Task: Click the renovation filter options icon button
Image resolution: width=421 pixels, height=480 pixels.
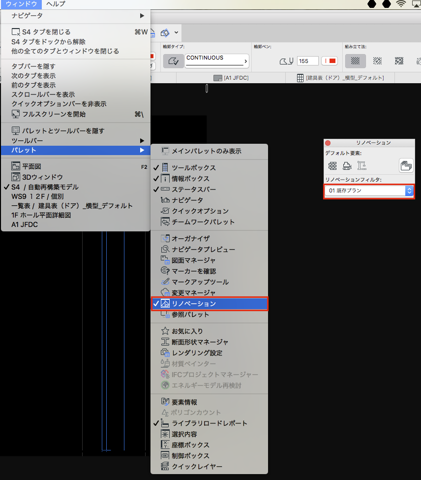Action: click(406, 166)
